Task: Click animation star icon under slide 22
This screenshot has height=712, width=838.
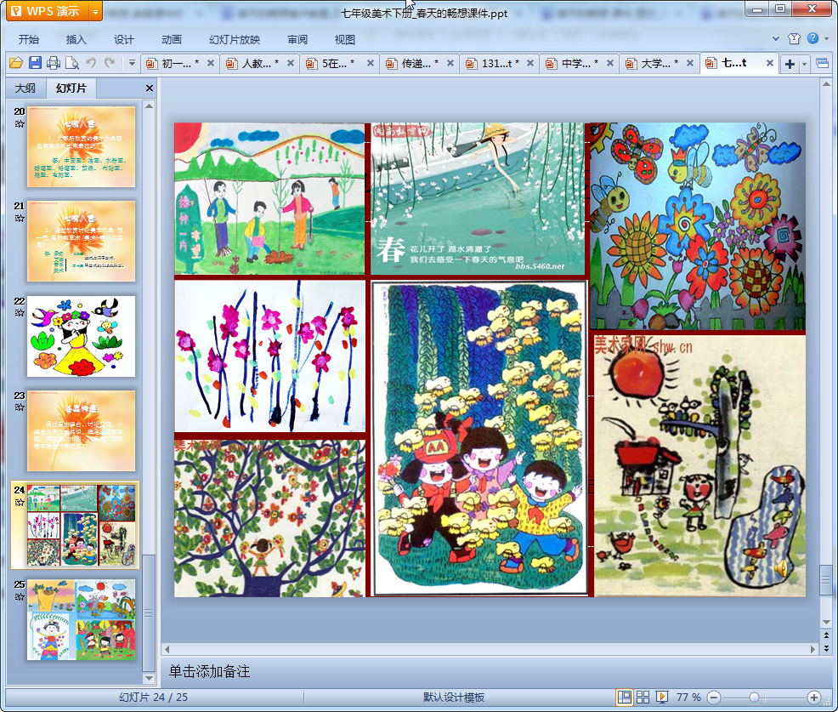Action: click(20, 313)
